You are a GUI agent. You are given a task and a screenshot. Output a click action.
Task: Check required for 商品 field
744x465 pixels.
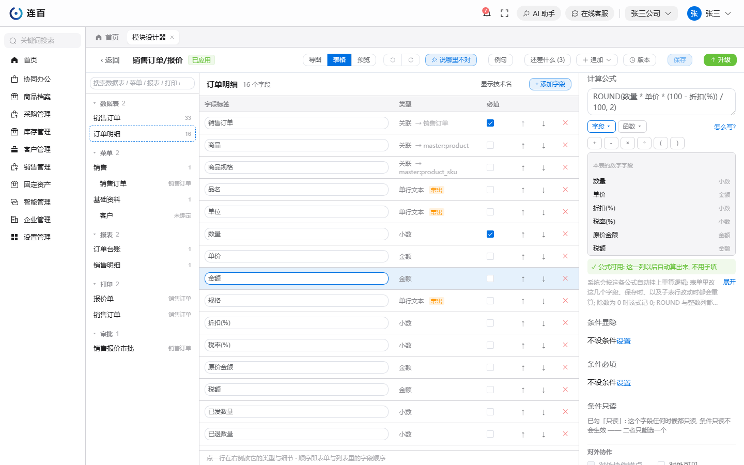[x=490, y=145]
